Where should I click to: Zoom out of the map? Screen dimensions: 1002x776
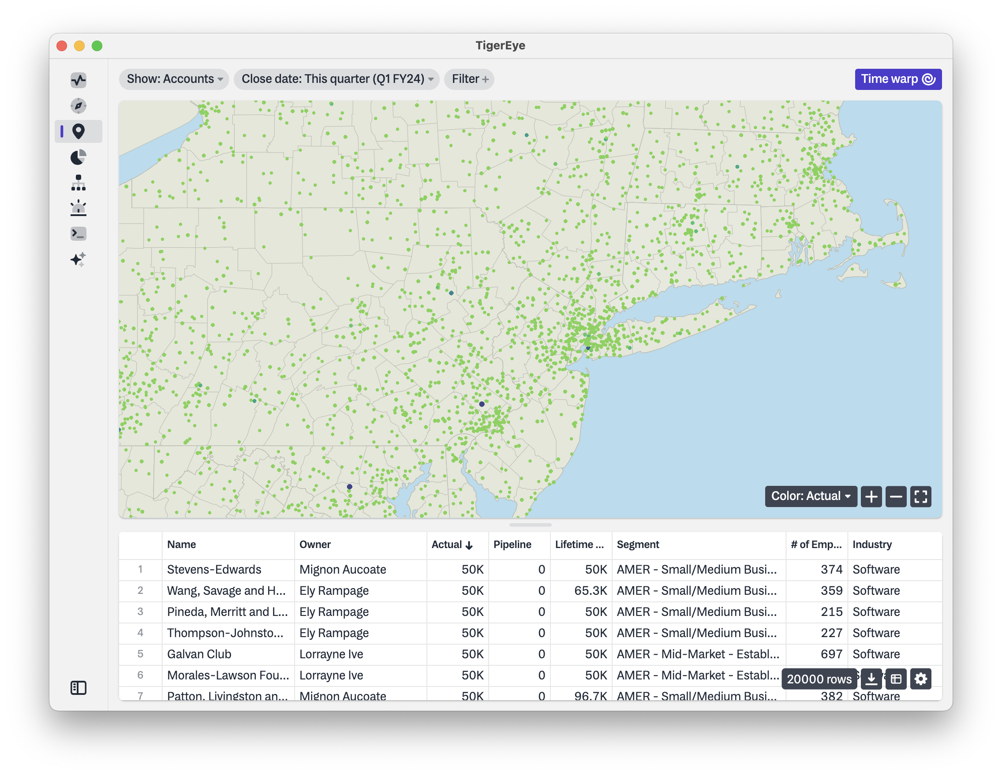click(x=896, y=496)
